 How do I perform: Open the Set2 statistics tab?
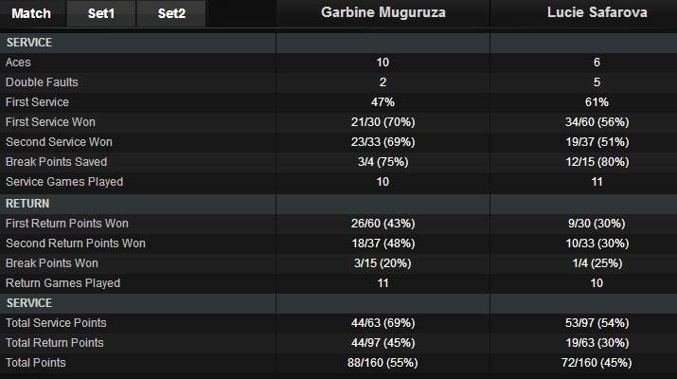171,13
